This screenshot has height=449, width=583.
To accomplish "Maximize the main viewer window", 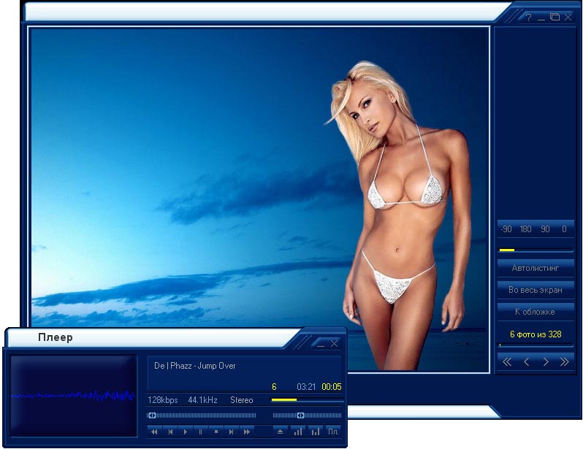I will click(x=555, y=17).
